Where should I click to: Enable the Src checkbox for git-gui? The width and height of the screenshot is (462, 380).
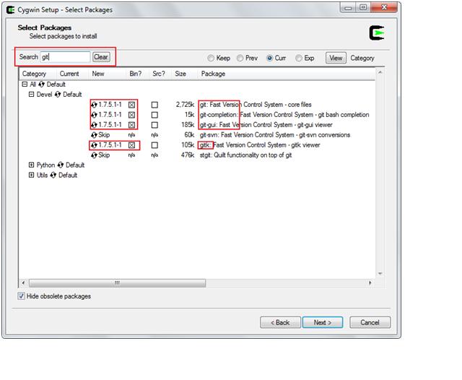[154, 125]
